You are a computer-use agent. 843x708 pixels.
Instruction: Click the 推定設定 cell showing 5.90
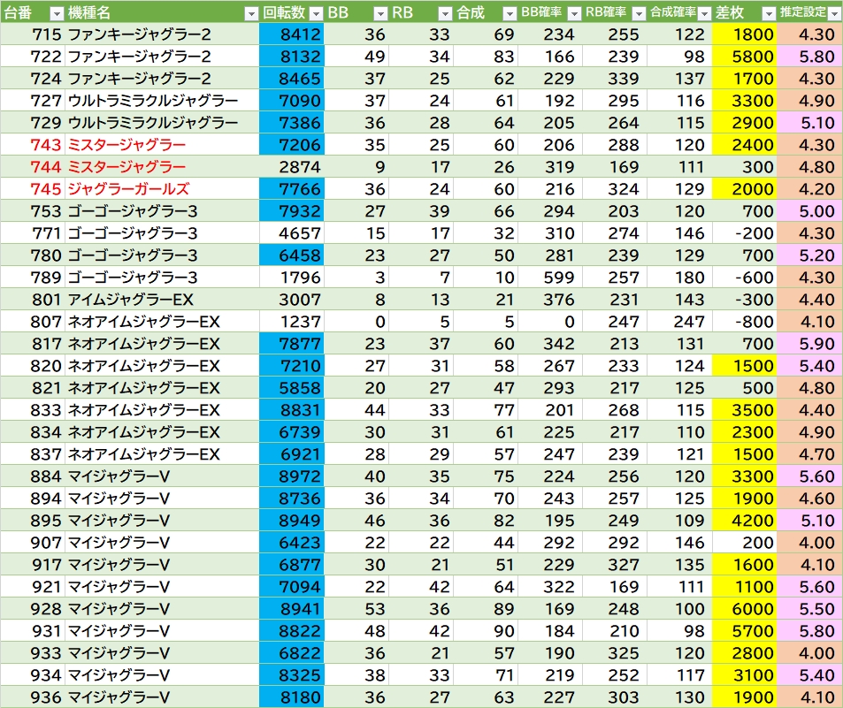809,344
